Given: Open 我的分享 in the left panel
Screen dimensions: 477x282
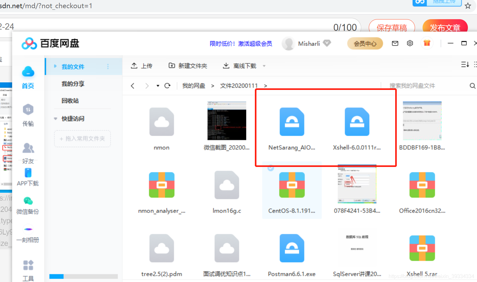Looking at the screenshot, I should coord(73,84).
